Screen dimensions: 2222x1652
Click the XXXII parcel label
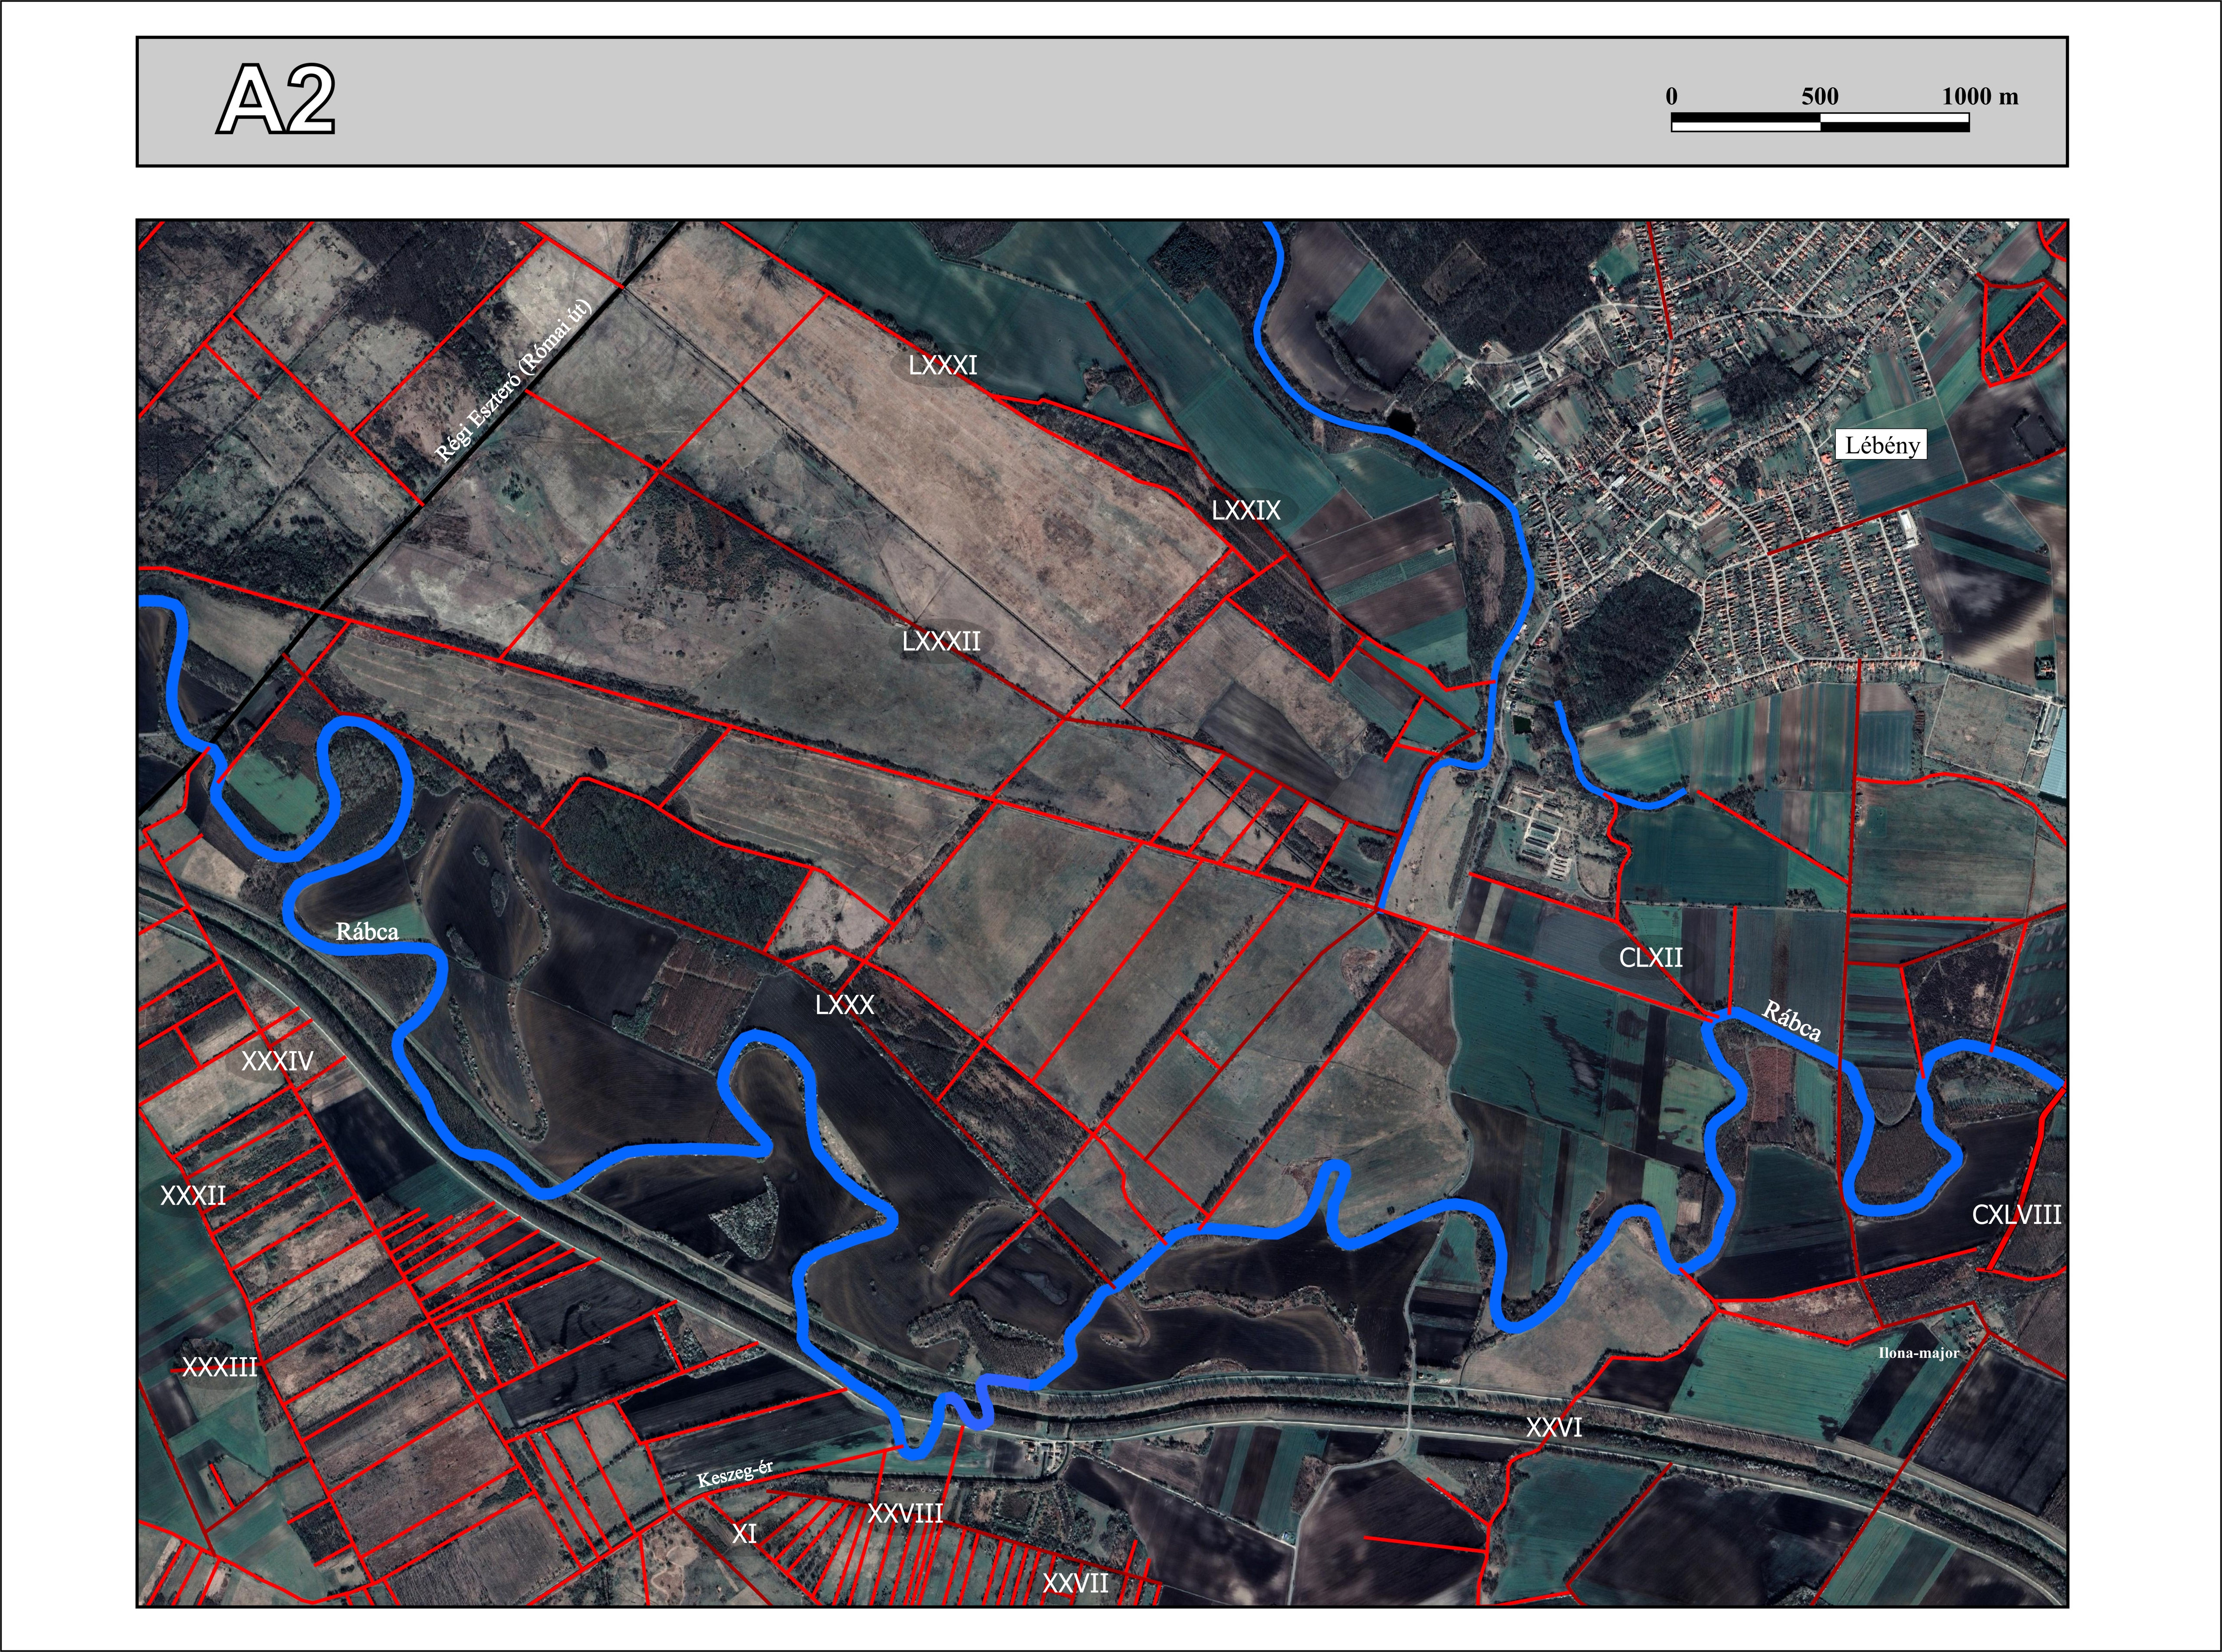[193, 1196]
